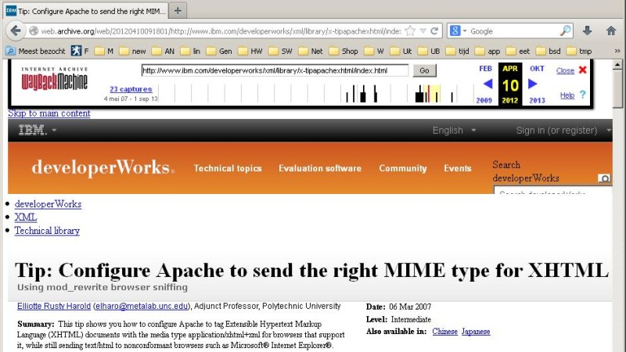Click the blue question mark help icon
Image resolution: width=626 pixels, height=352 pixels.
pos(582,95)
